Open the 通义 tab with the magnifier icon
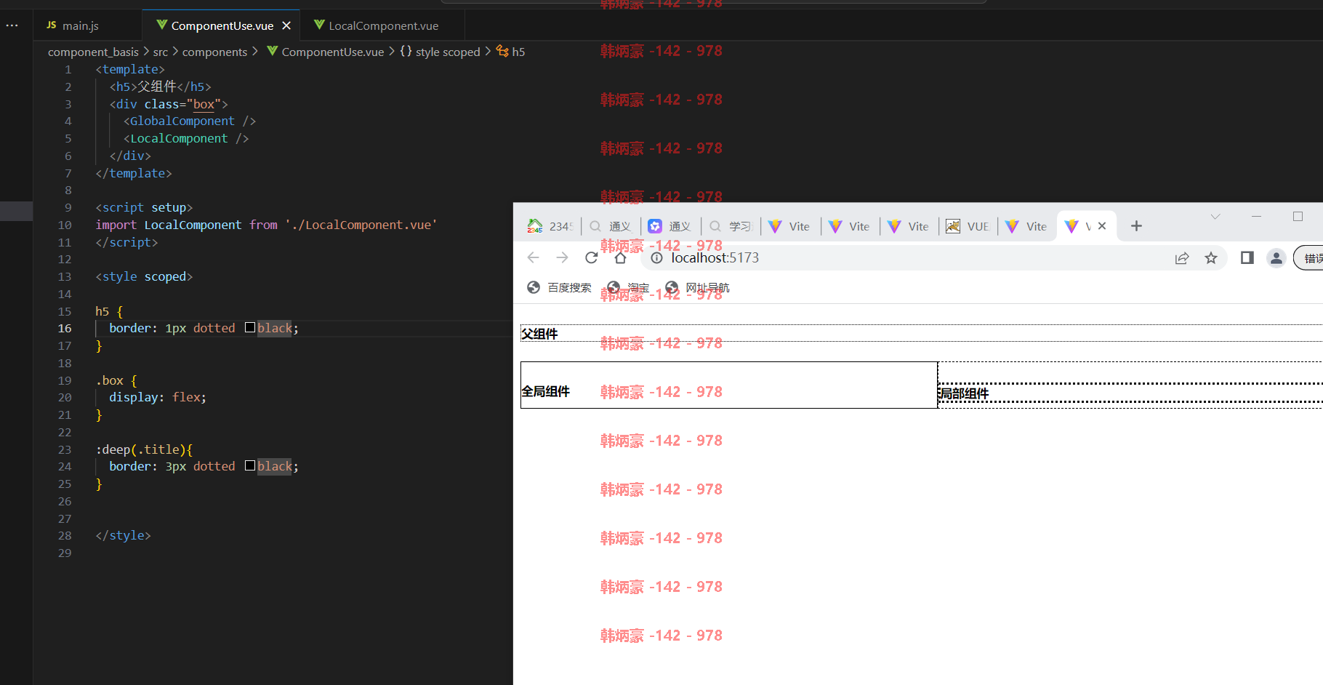 tap(610, 226)
